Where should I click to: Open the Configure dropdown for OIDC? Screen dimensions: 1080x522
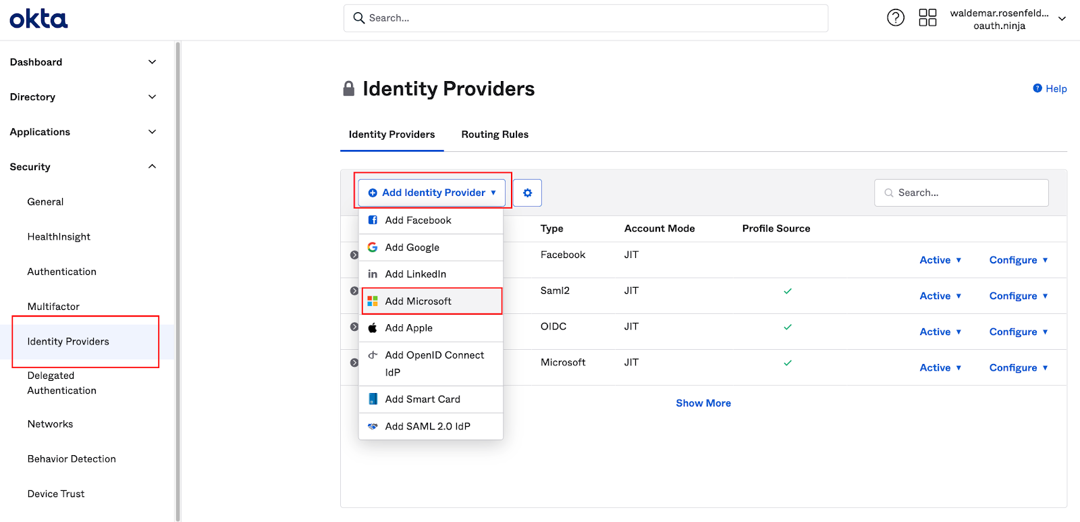click(1019, 332)
